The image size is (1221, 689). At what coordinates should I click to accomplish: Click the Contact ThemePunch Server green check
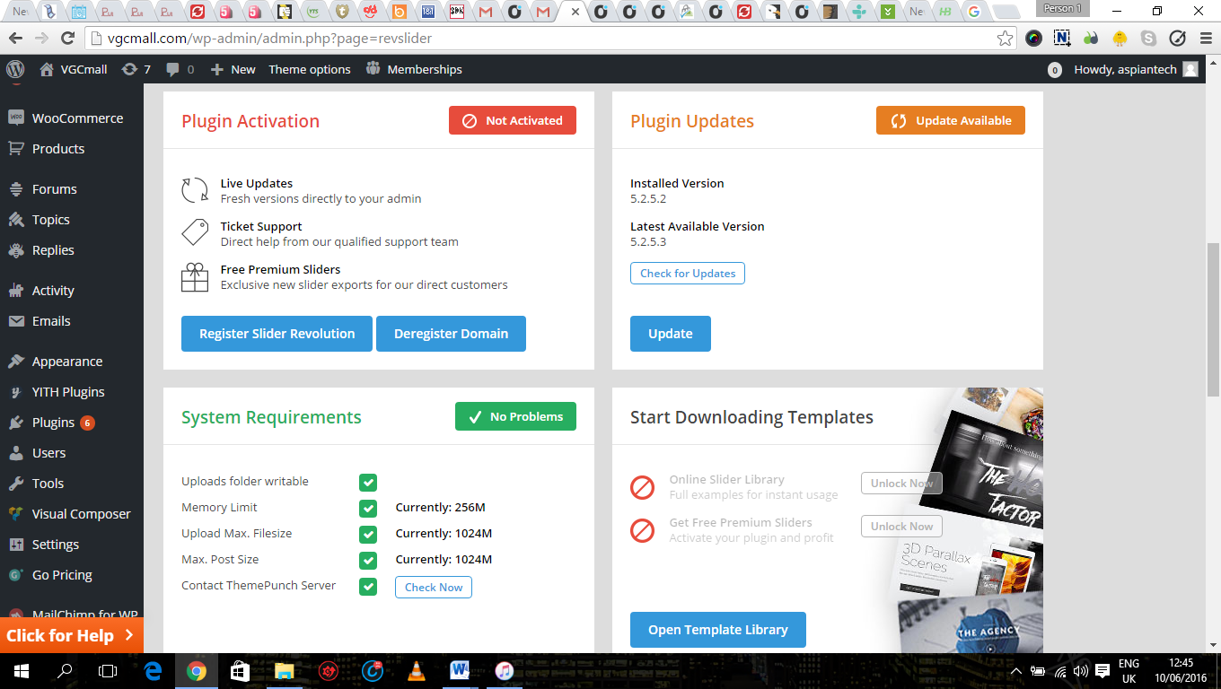pos(368,586)
